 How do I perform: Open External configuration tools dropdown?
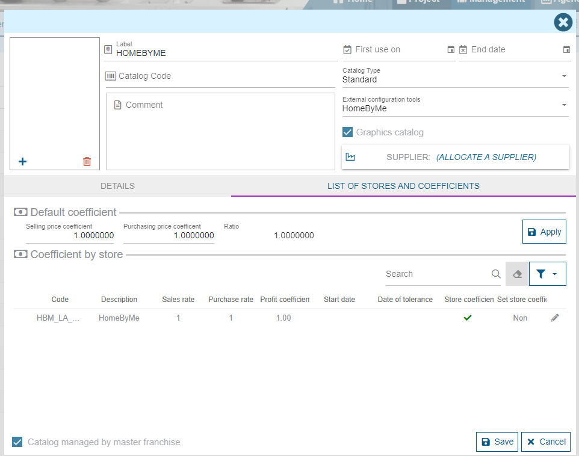tap(564, 105)
